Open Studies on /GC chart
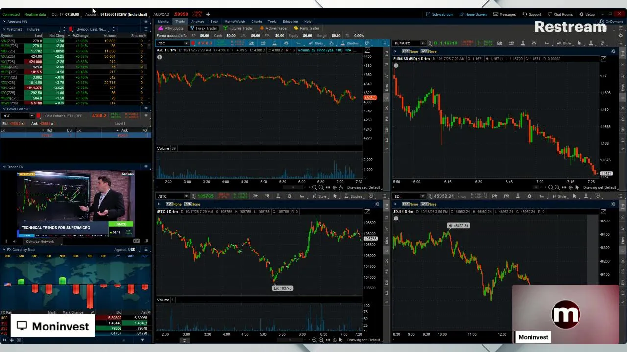The width and height of the screenshot is (627, 352). point(350,43)
